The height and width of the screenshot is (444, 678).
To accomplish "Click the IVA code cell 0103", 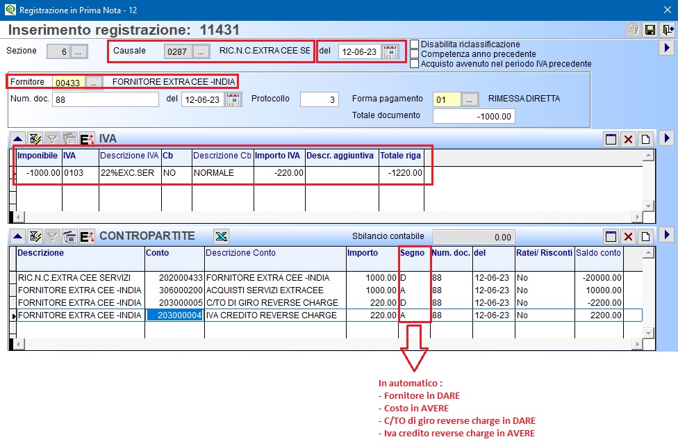I will click(81, 173).
